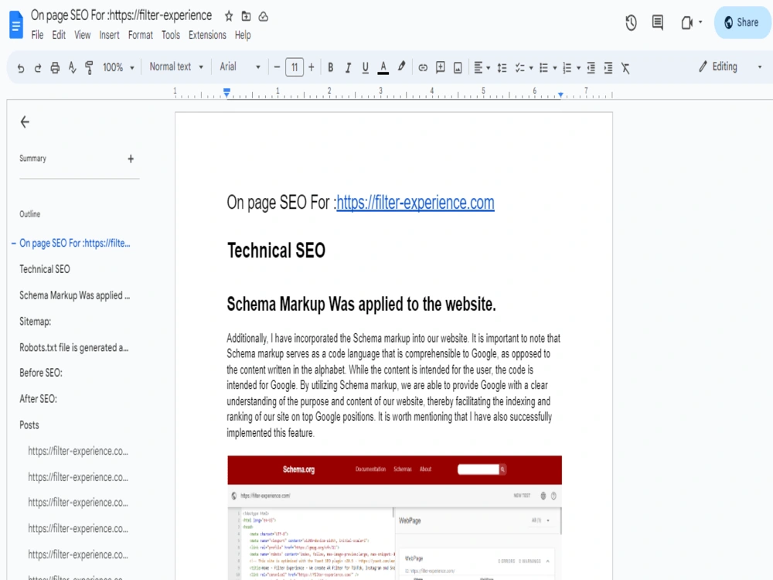Insert a bulleted list
Viewport: 773px width, 580px height.
point(543,67)
